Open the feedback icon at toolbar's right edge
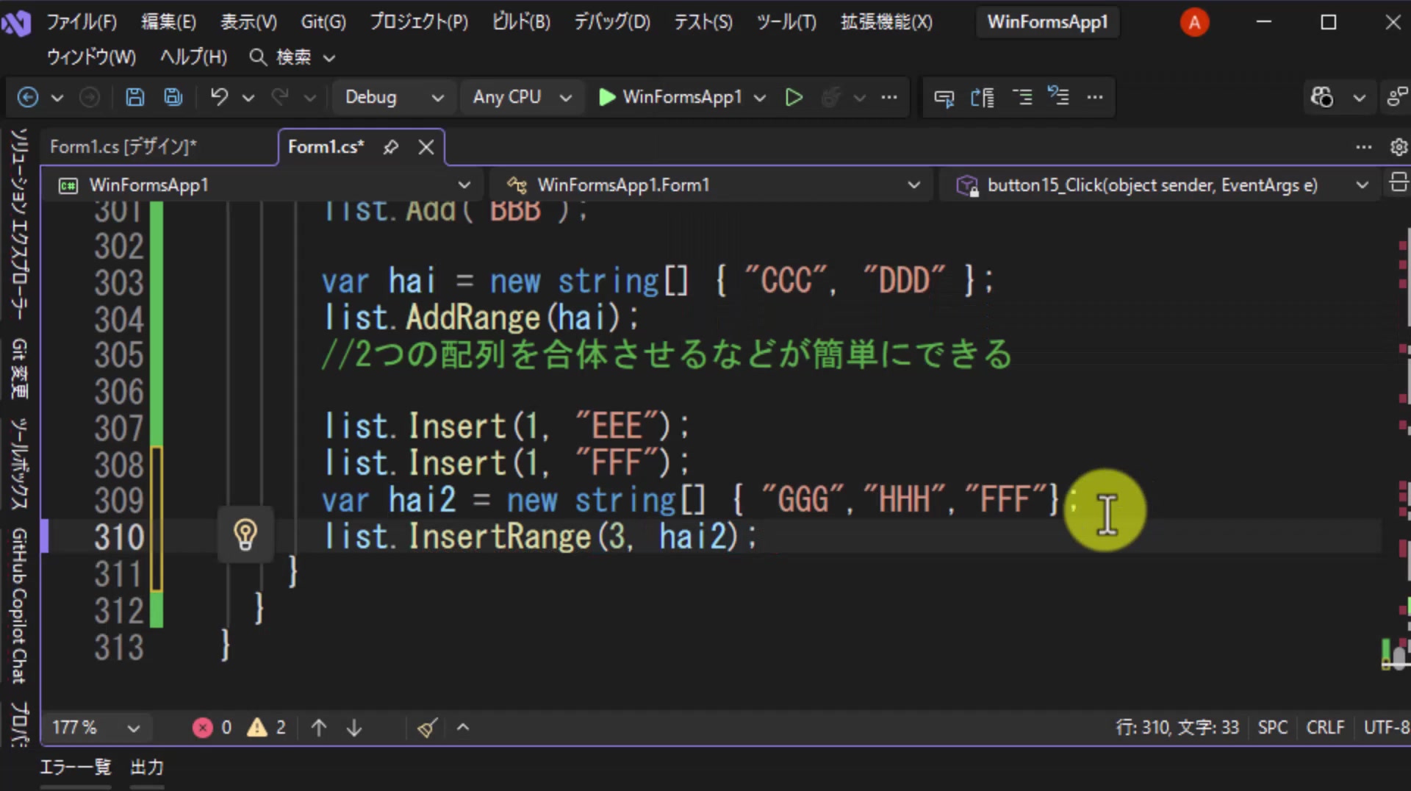Screen dimensions: 1411x791 pyautogui.click(x=1396, y=97)
